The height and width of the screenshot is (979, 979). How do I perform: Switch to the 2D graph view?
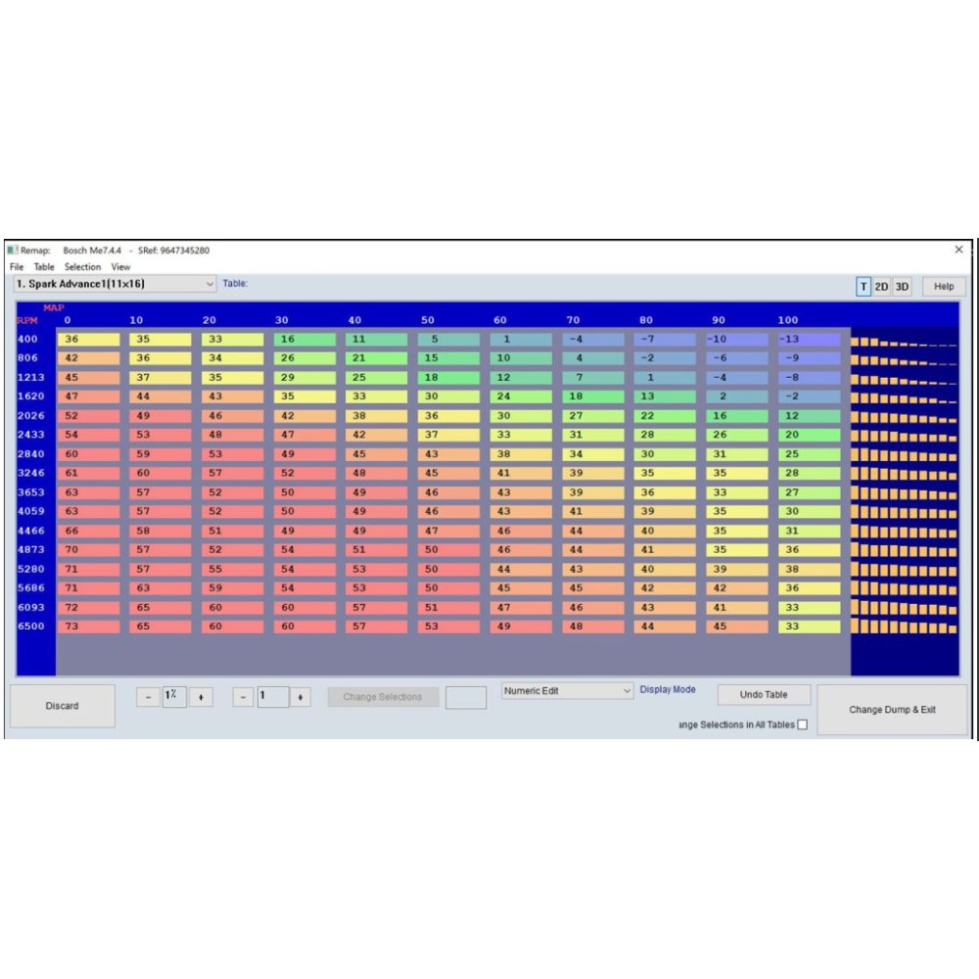click(881, 287)
